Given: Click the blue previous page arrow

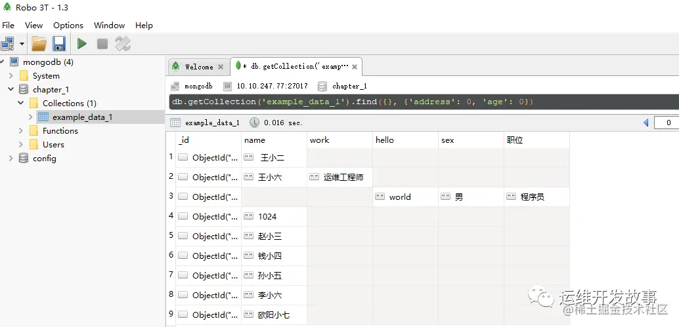Looking at the screenshot, I should [646, 123].
